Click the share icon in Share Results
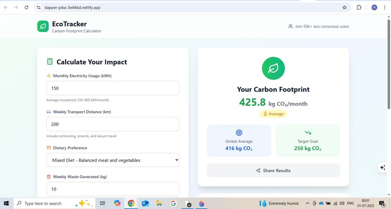The width and height of the screenshot is (391, 209). tap(259, 171)
